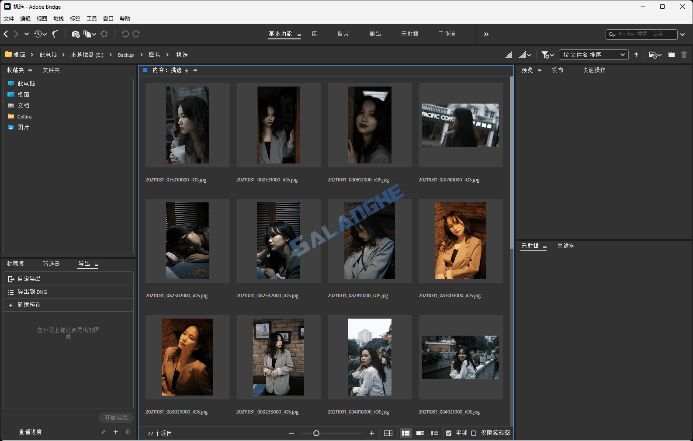This screenshot has width=693, height=441.
Task: Click the thumbnail quality triangle icon
Action: (509, 55)
